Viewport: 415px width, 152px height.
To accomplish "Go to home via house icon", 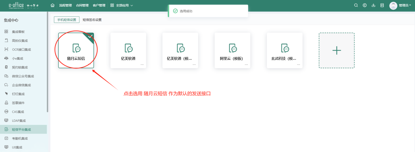I will click(x=52, y=5).
